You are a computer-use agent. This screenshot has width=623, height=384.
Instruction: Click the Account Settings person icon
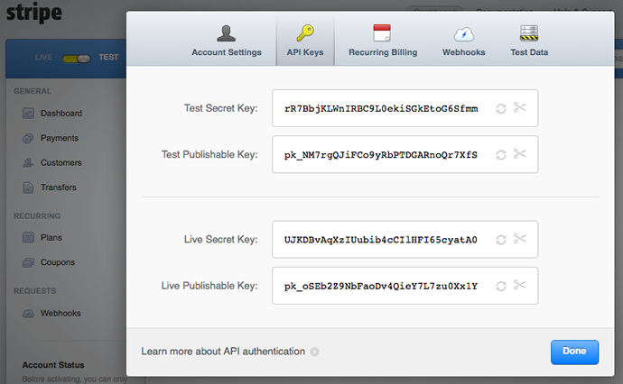click(x=226, y=33)
